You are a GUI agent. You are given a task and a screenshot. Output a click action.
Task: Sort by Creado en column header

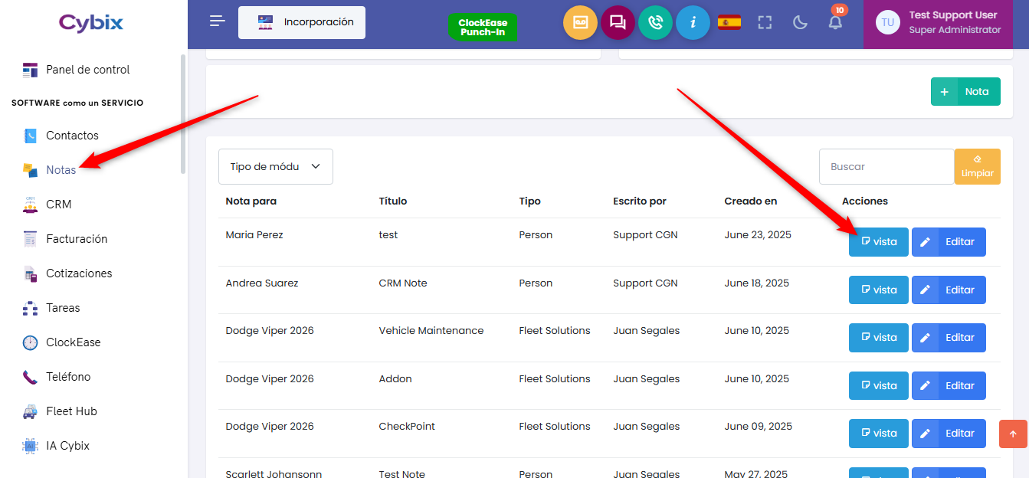(751, 201)
